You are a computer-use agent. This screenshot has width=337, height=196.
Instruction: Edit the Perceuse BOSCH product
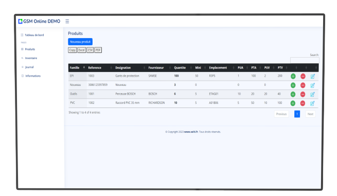tap(313, 94)
